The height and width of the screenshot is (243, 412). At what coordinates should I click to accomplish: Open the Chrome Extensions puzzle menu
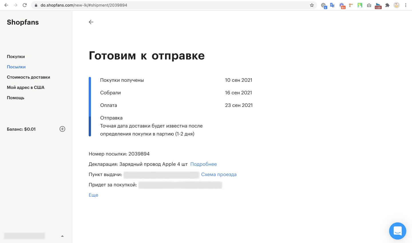[387, 5]
